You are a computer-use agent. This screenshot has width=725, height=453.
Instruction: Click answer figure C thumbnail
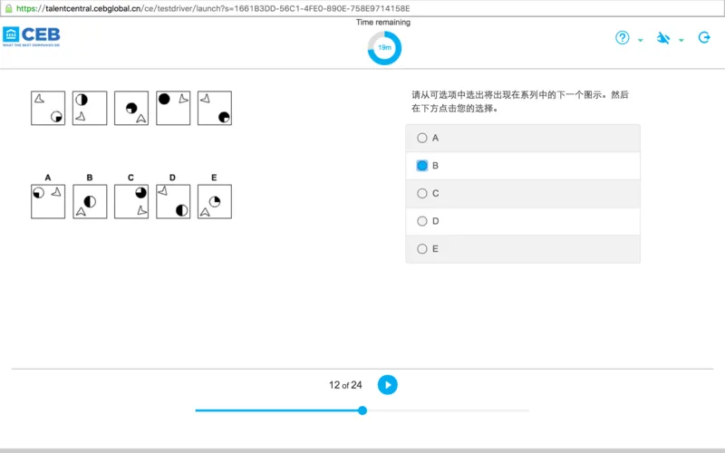[131, 201]
